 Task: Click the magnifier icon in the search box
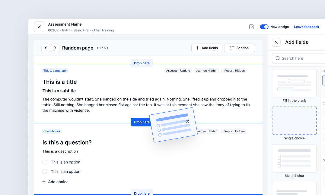(x=278, y=58)
